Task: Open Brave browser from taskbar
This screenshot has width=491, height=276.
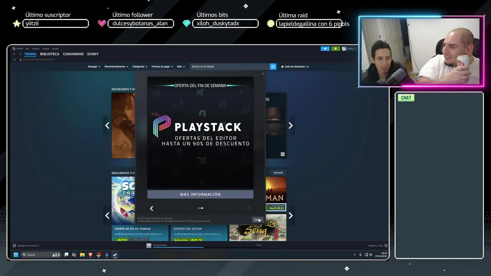Action: pos(91,255)
